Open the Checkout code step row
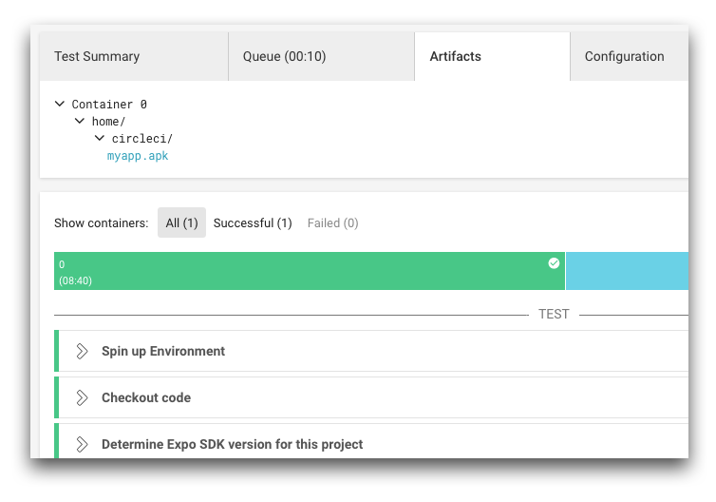716x502 pixels. pyautogui.click(x=371, y=397)
